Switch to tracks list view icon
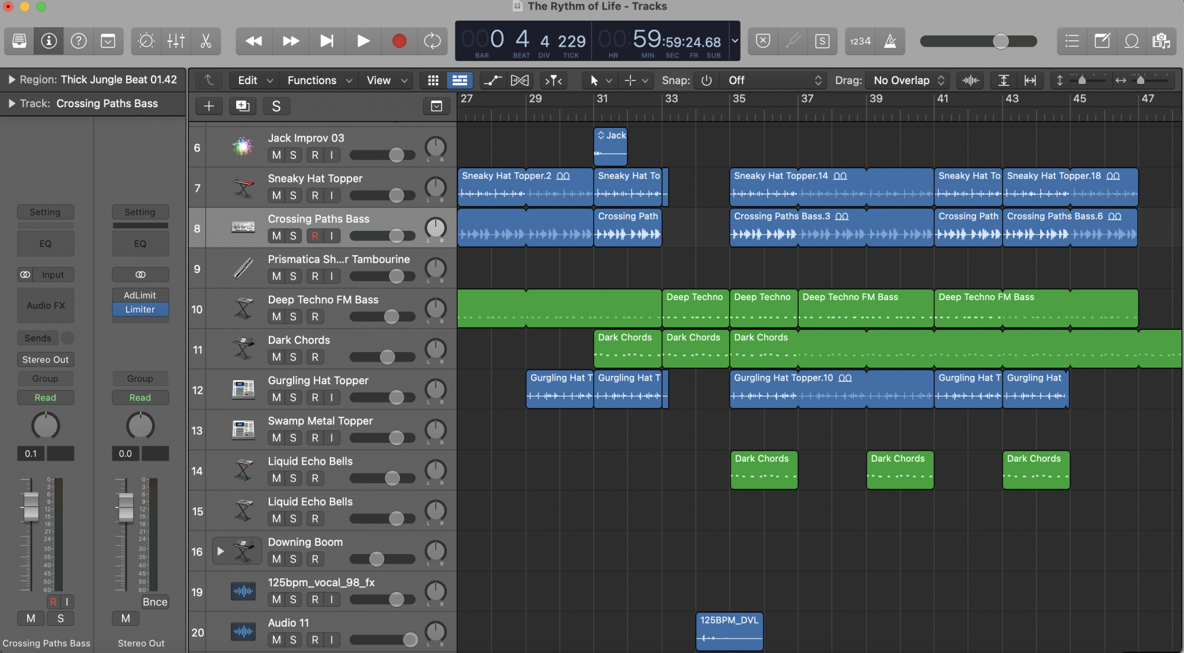The width and height of the screenshot is (1184, 653). coord(459,80)
